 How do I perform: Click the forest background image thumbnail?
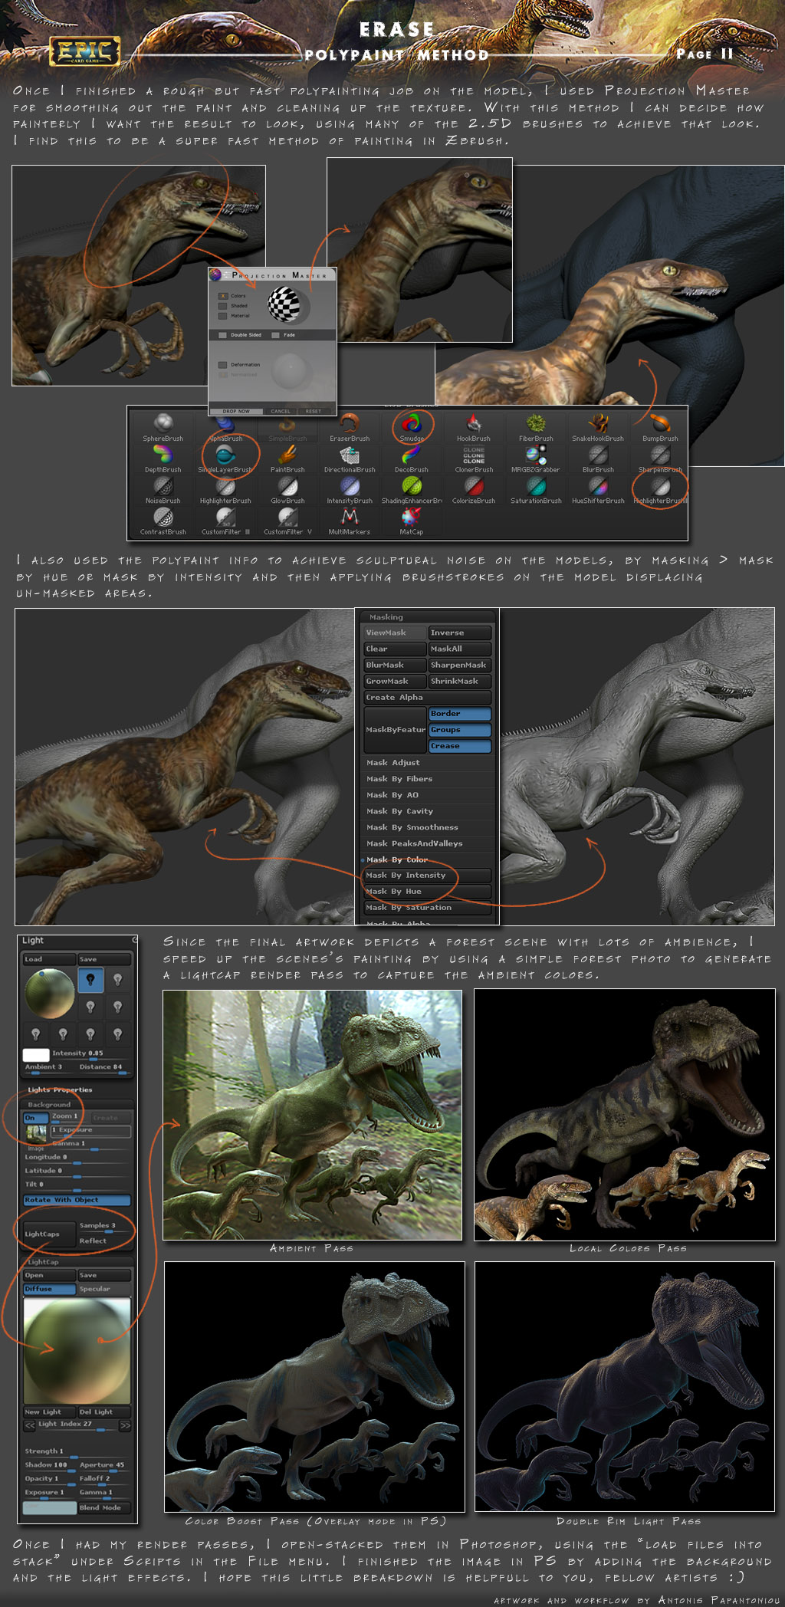(x=36, y=1133)
